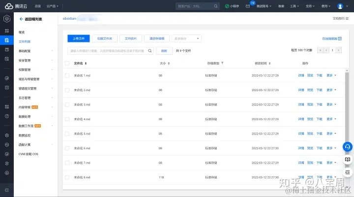The image size is (354, 197).
Task: Open the book documentation floating icon
Action: click(x=348, y=160)
